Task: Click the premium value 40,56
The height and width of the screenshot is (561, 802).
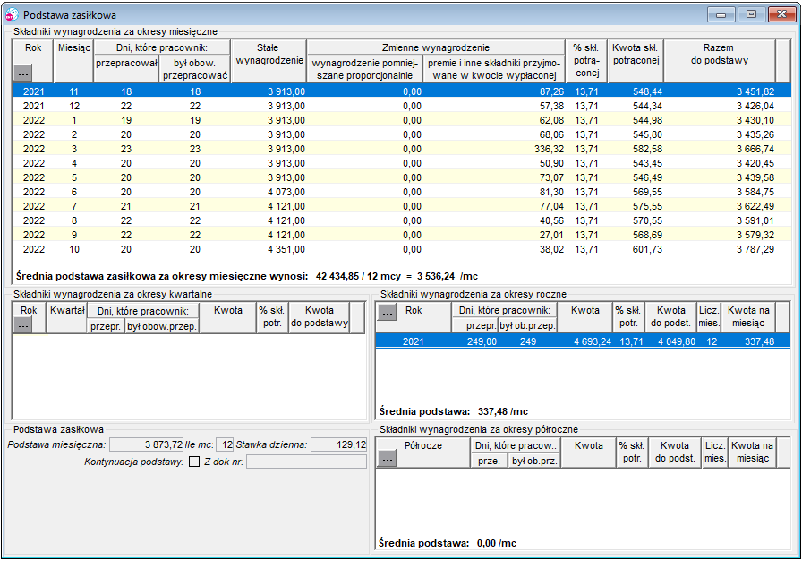Action: pyautogui.click(x=552, y=220)
